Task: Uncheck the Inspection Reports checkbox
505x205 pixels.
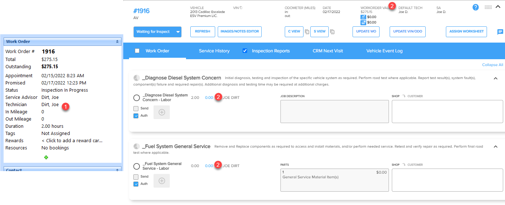Action: point(245,51)
